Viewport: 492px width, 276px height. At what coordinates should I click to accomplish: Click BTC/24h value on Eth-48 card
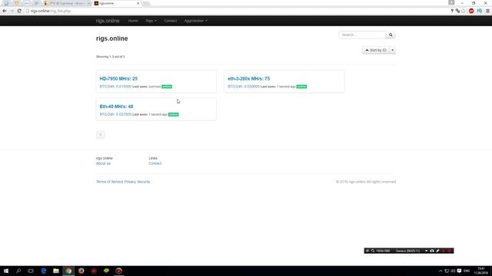115,114
